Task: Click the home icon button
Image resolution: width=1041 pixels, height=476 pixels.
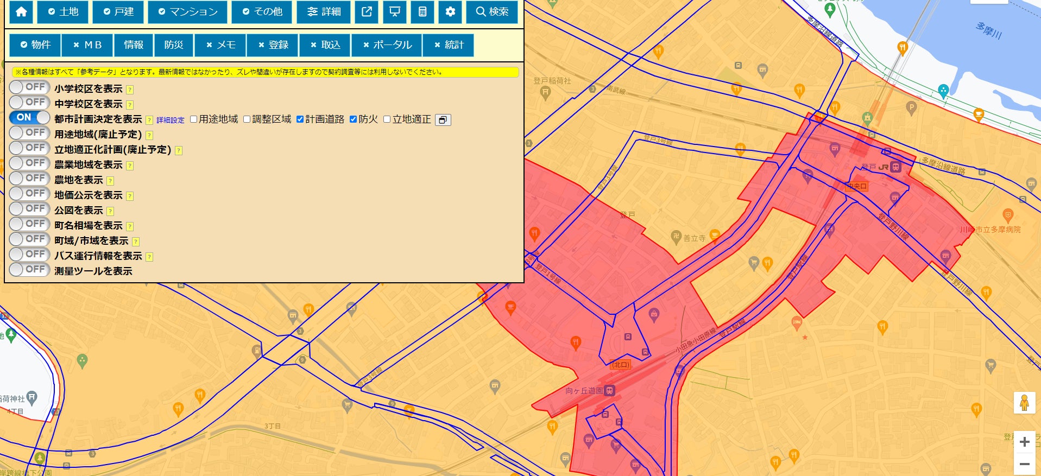Action: pyautogui.click(x=21, y=12)
